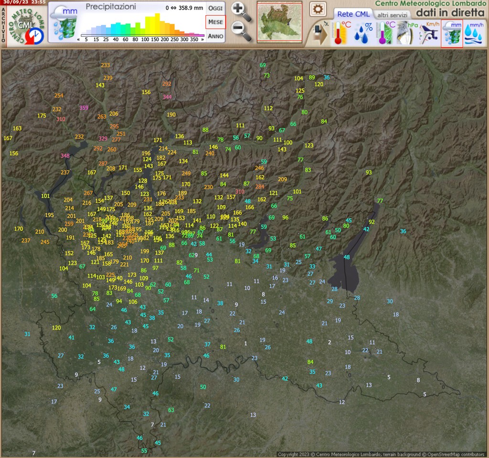Image resolution: width=489 pixels, height=458 pixels.
Task: Show relative humidity % drops layer
Action: tap(363, 33)
